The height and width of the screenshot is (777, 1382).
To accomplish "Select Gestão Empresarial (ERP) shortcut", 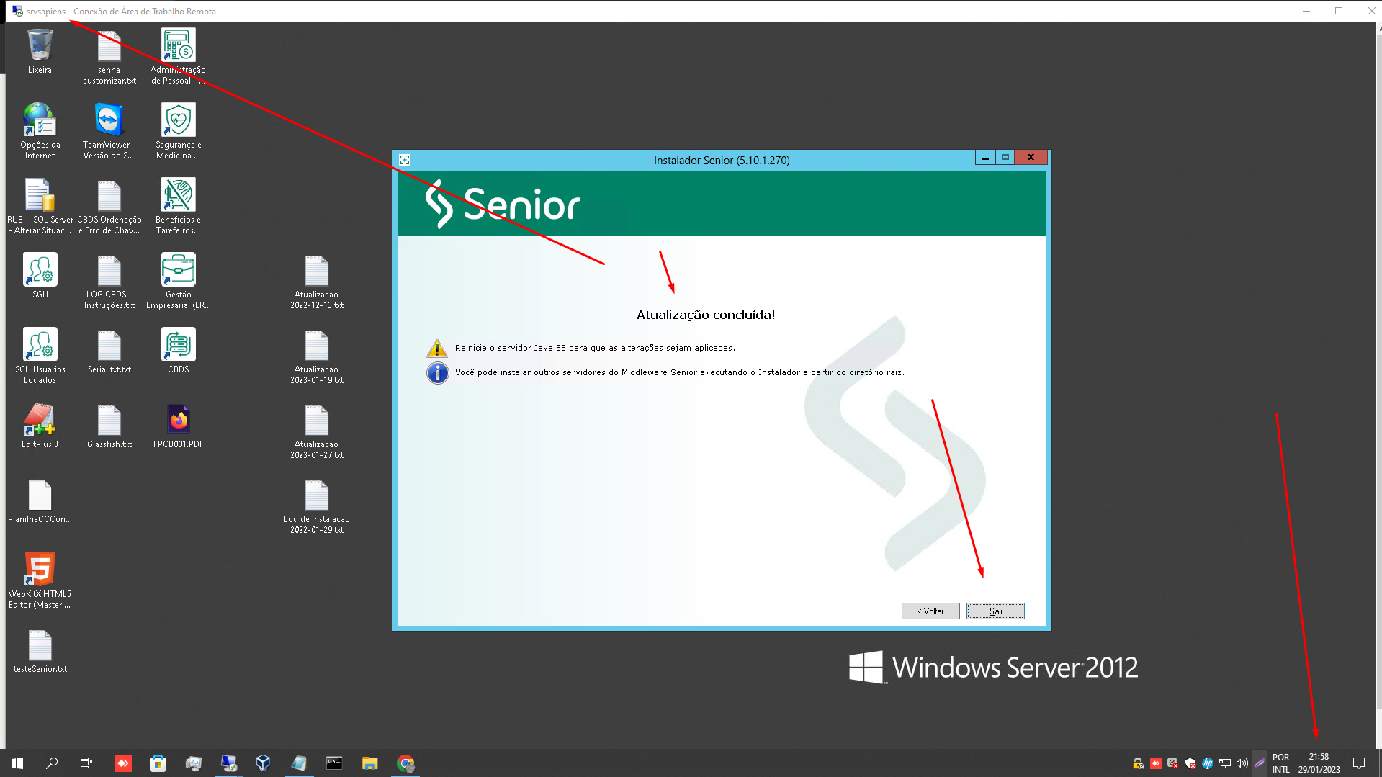I will click(178, 282).
